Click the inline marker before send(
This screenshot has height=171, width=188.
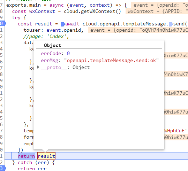click(171, 24)
